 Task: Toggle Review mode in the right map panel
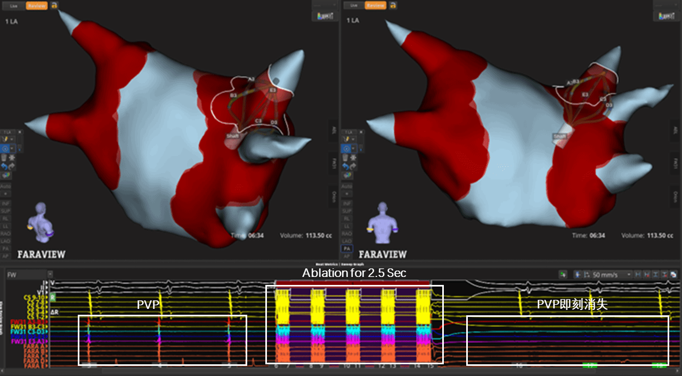coord(376,5)
